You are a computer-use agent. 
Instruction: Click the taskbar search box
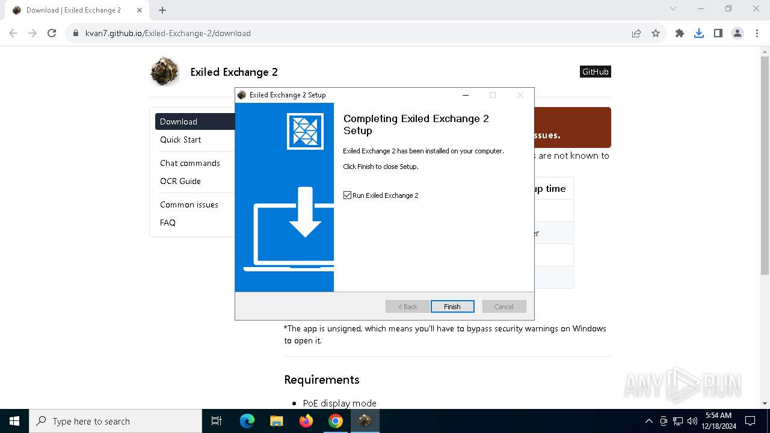[115, 421]
